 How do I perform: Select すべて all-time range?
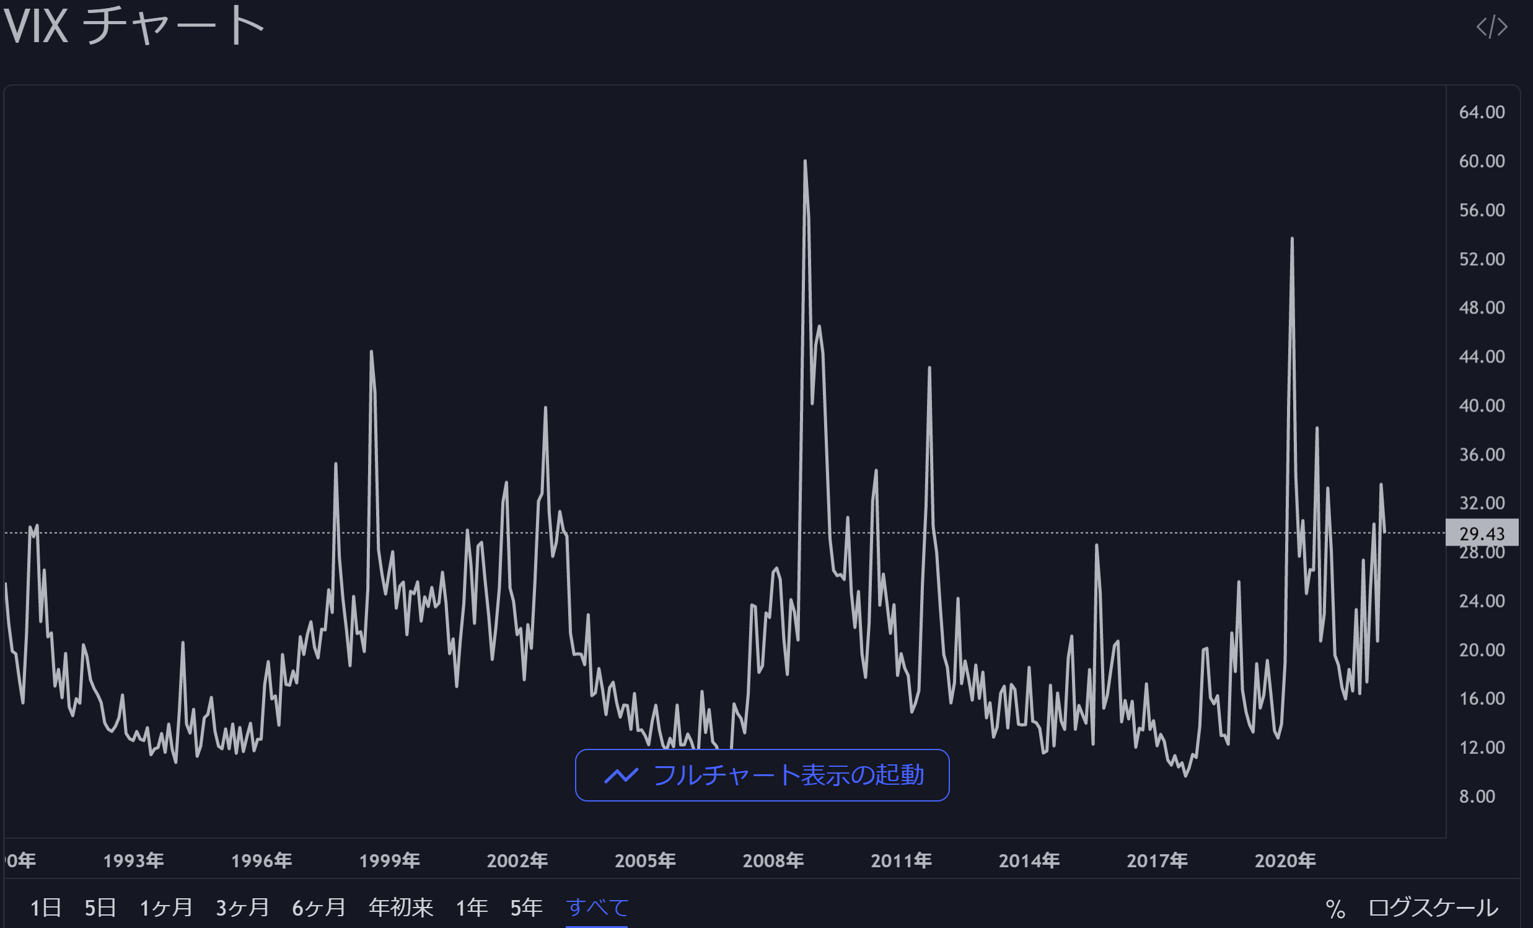597,908
